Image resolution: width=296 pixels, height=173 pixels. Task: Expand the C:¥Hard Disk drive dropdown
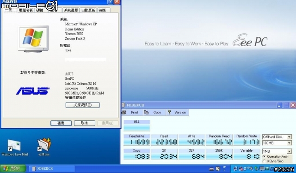coord(289,137)
